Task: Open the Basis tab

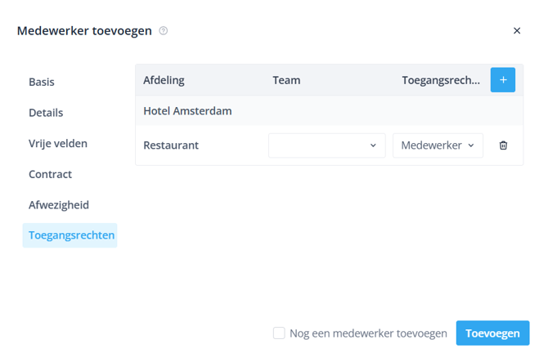Action: click(x=42, y=82)
